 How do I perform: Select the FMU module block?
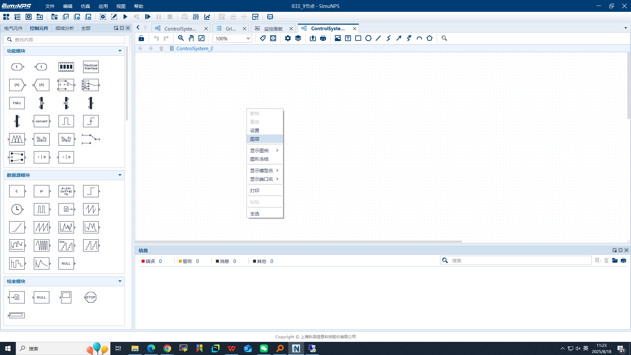click(17, 103)
